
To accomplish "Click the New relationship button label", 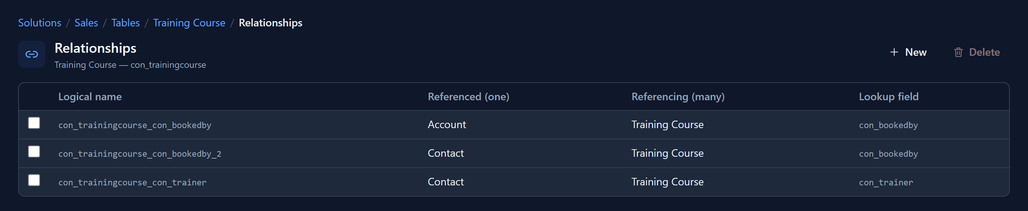I will tap(915, 52).
